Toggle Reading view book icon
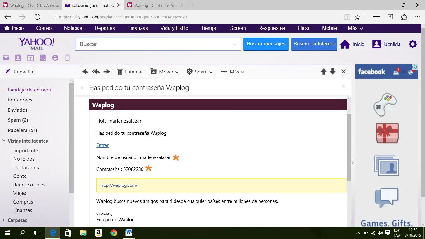 click(x=347, y=17)
